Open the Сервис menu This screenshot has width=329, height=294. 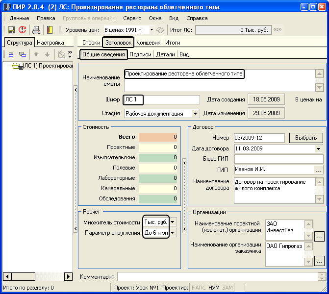pyautogui.click(x=132, y=18)
